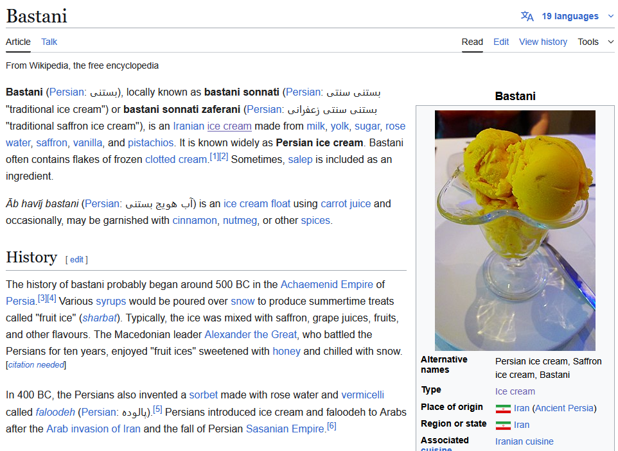Open the Edit tab

tap(501, 42)
